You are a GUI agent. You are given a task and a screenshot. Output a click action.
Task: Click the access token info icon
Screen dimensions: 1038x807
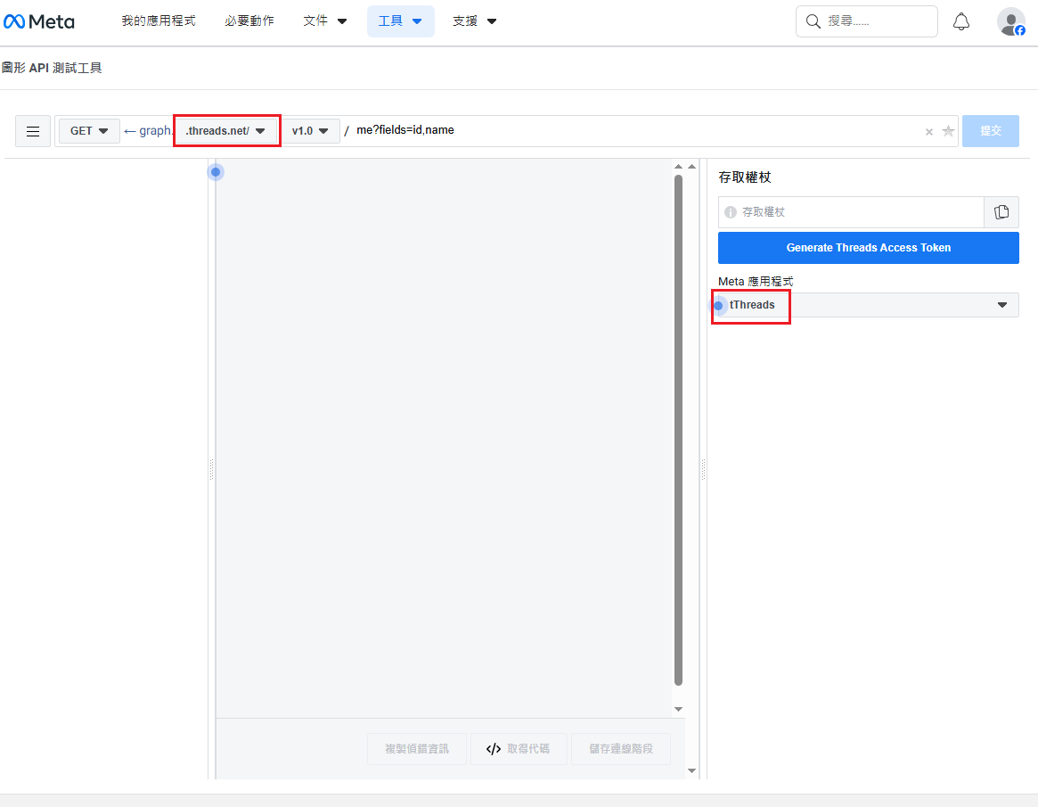(731, 212)
